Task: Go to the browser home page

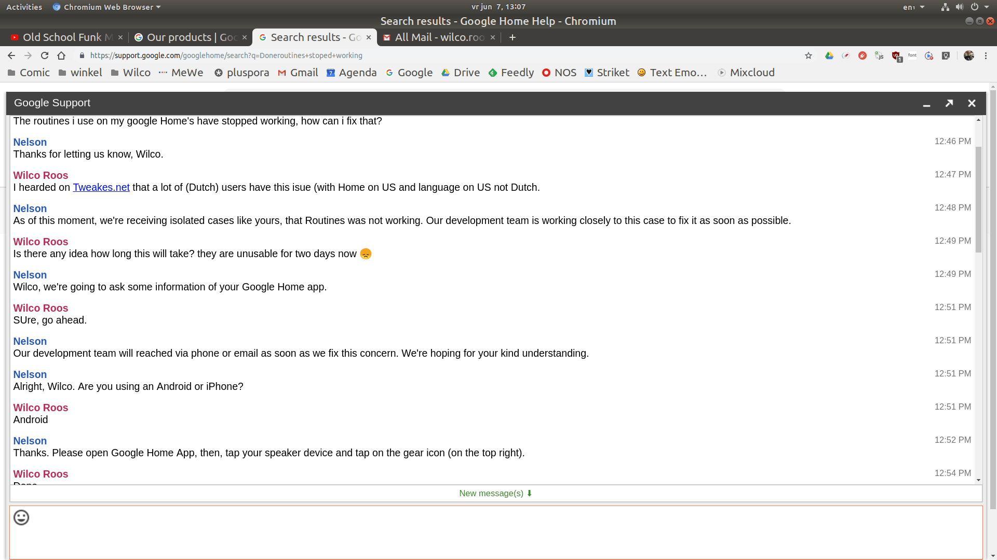Action: pos(61,55)
